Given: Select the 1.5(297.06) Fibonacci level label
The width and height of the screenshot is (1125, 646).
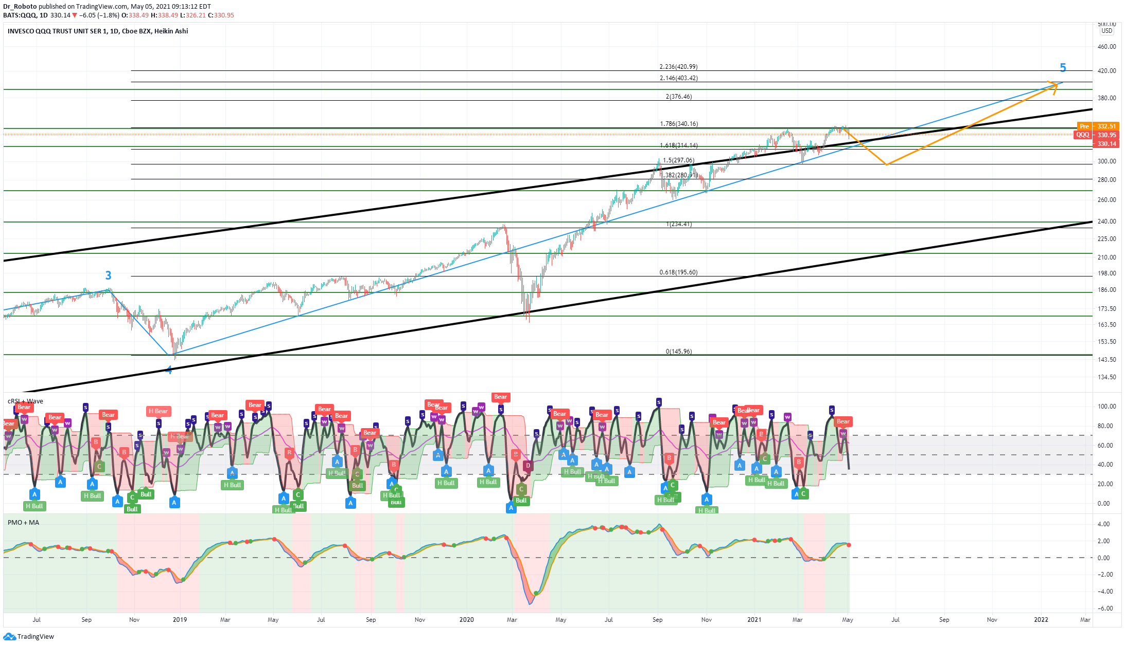Looking at the screenshot, I should click(678, 160).
